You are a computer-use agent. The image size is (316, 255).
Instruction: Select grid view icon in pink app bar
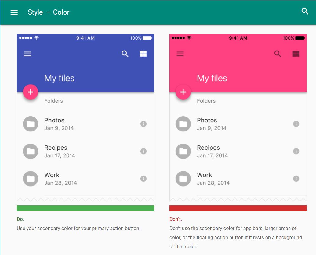click(x=296, y=54)
